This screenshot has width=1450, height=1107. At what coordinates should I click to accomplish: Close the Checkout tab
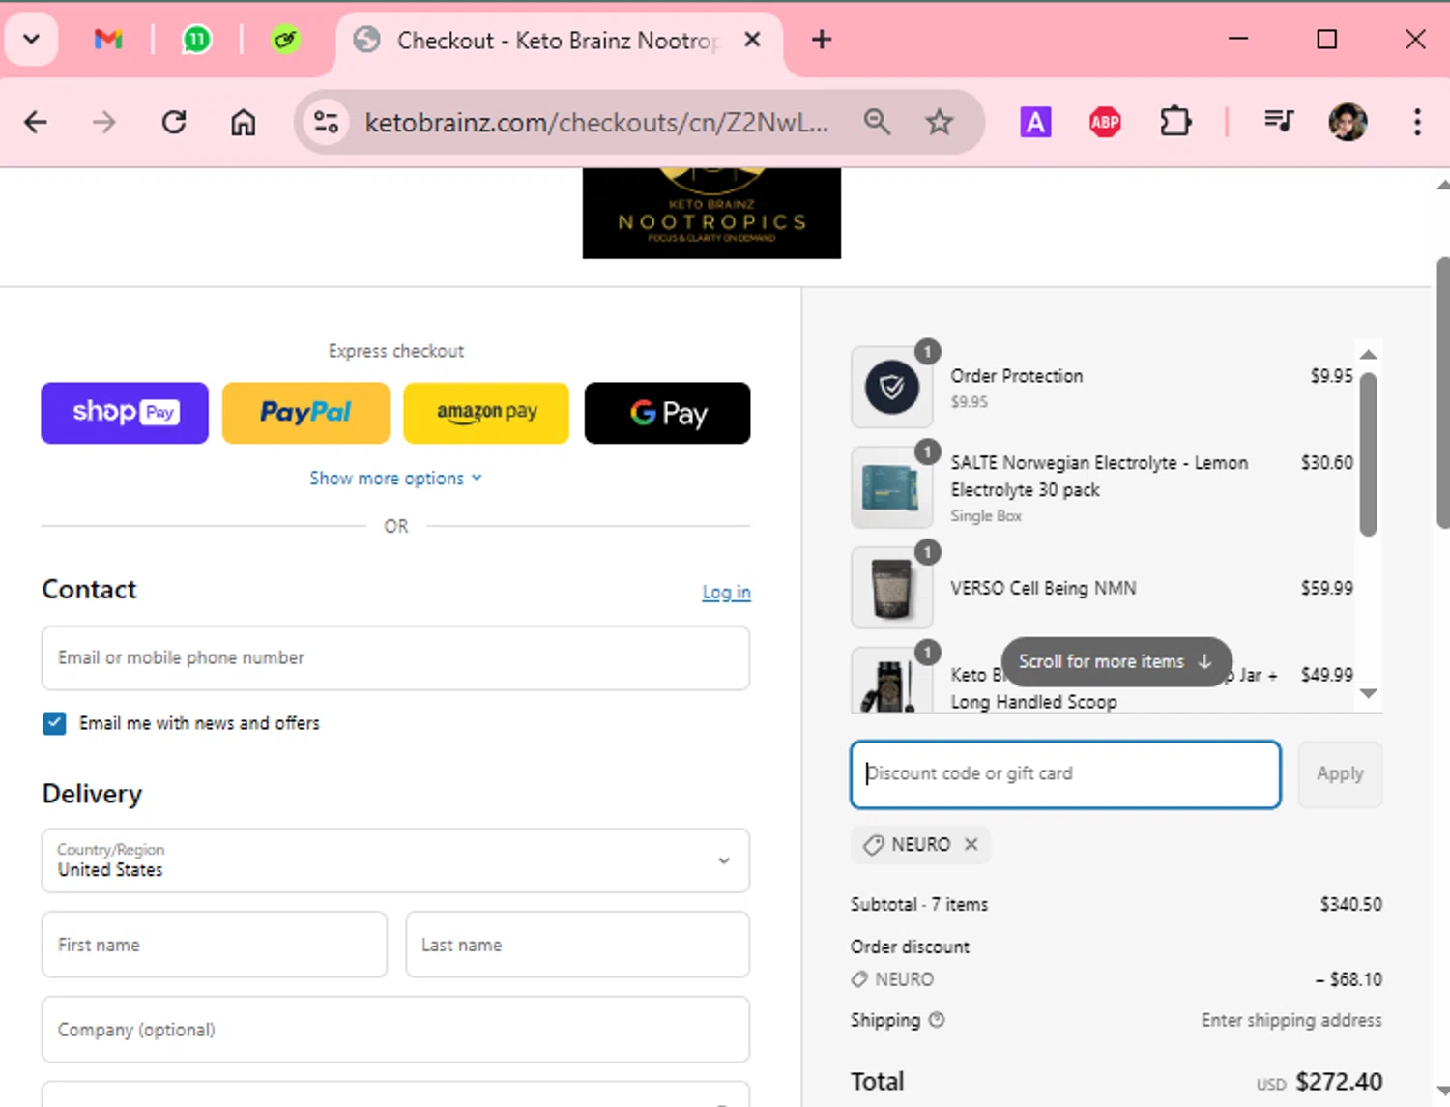pos(752,40)
